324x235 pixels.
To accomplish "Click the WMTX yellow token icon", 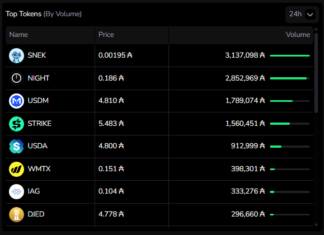I will pyautogui.click(x=17, y=169).
